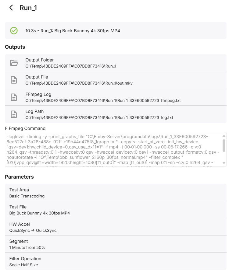Select the Test File parameter row

(116, 210)
